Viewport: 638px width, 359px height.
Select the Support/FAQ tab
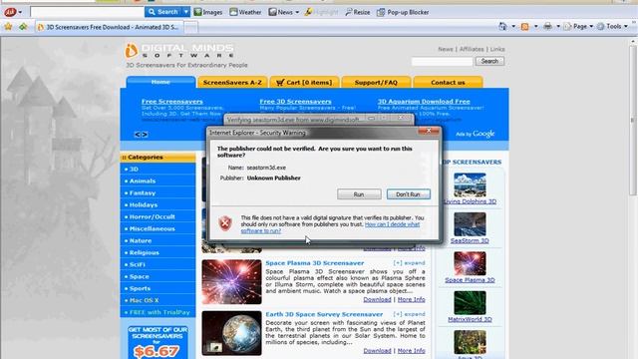click(376, 82)
